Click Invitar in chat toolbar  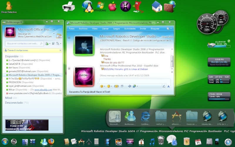(143, 29)
